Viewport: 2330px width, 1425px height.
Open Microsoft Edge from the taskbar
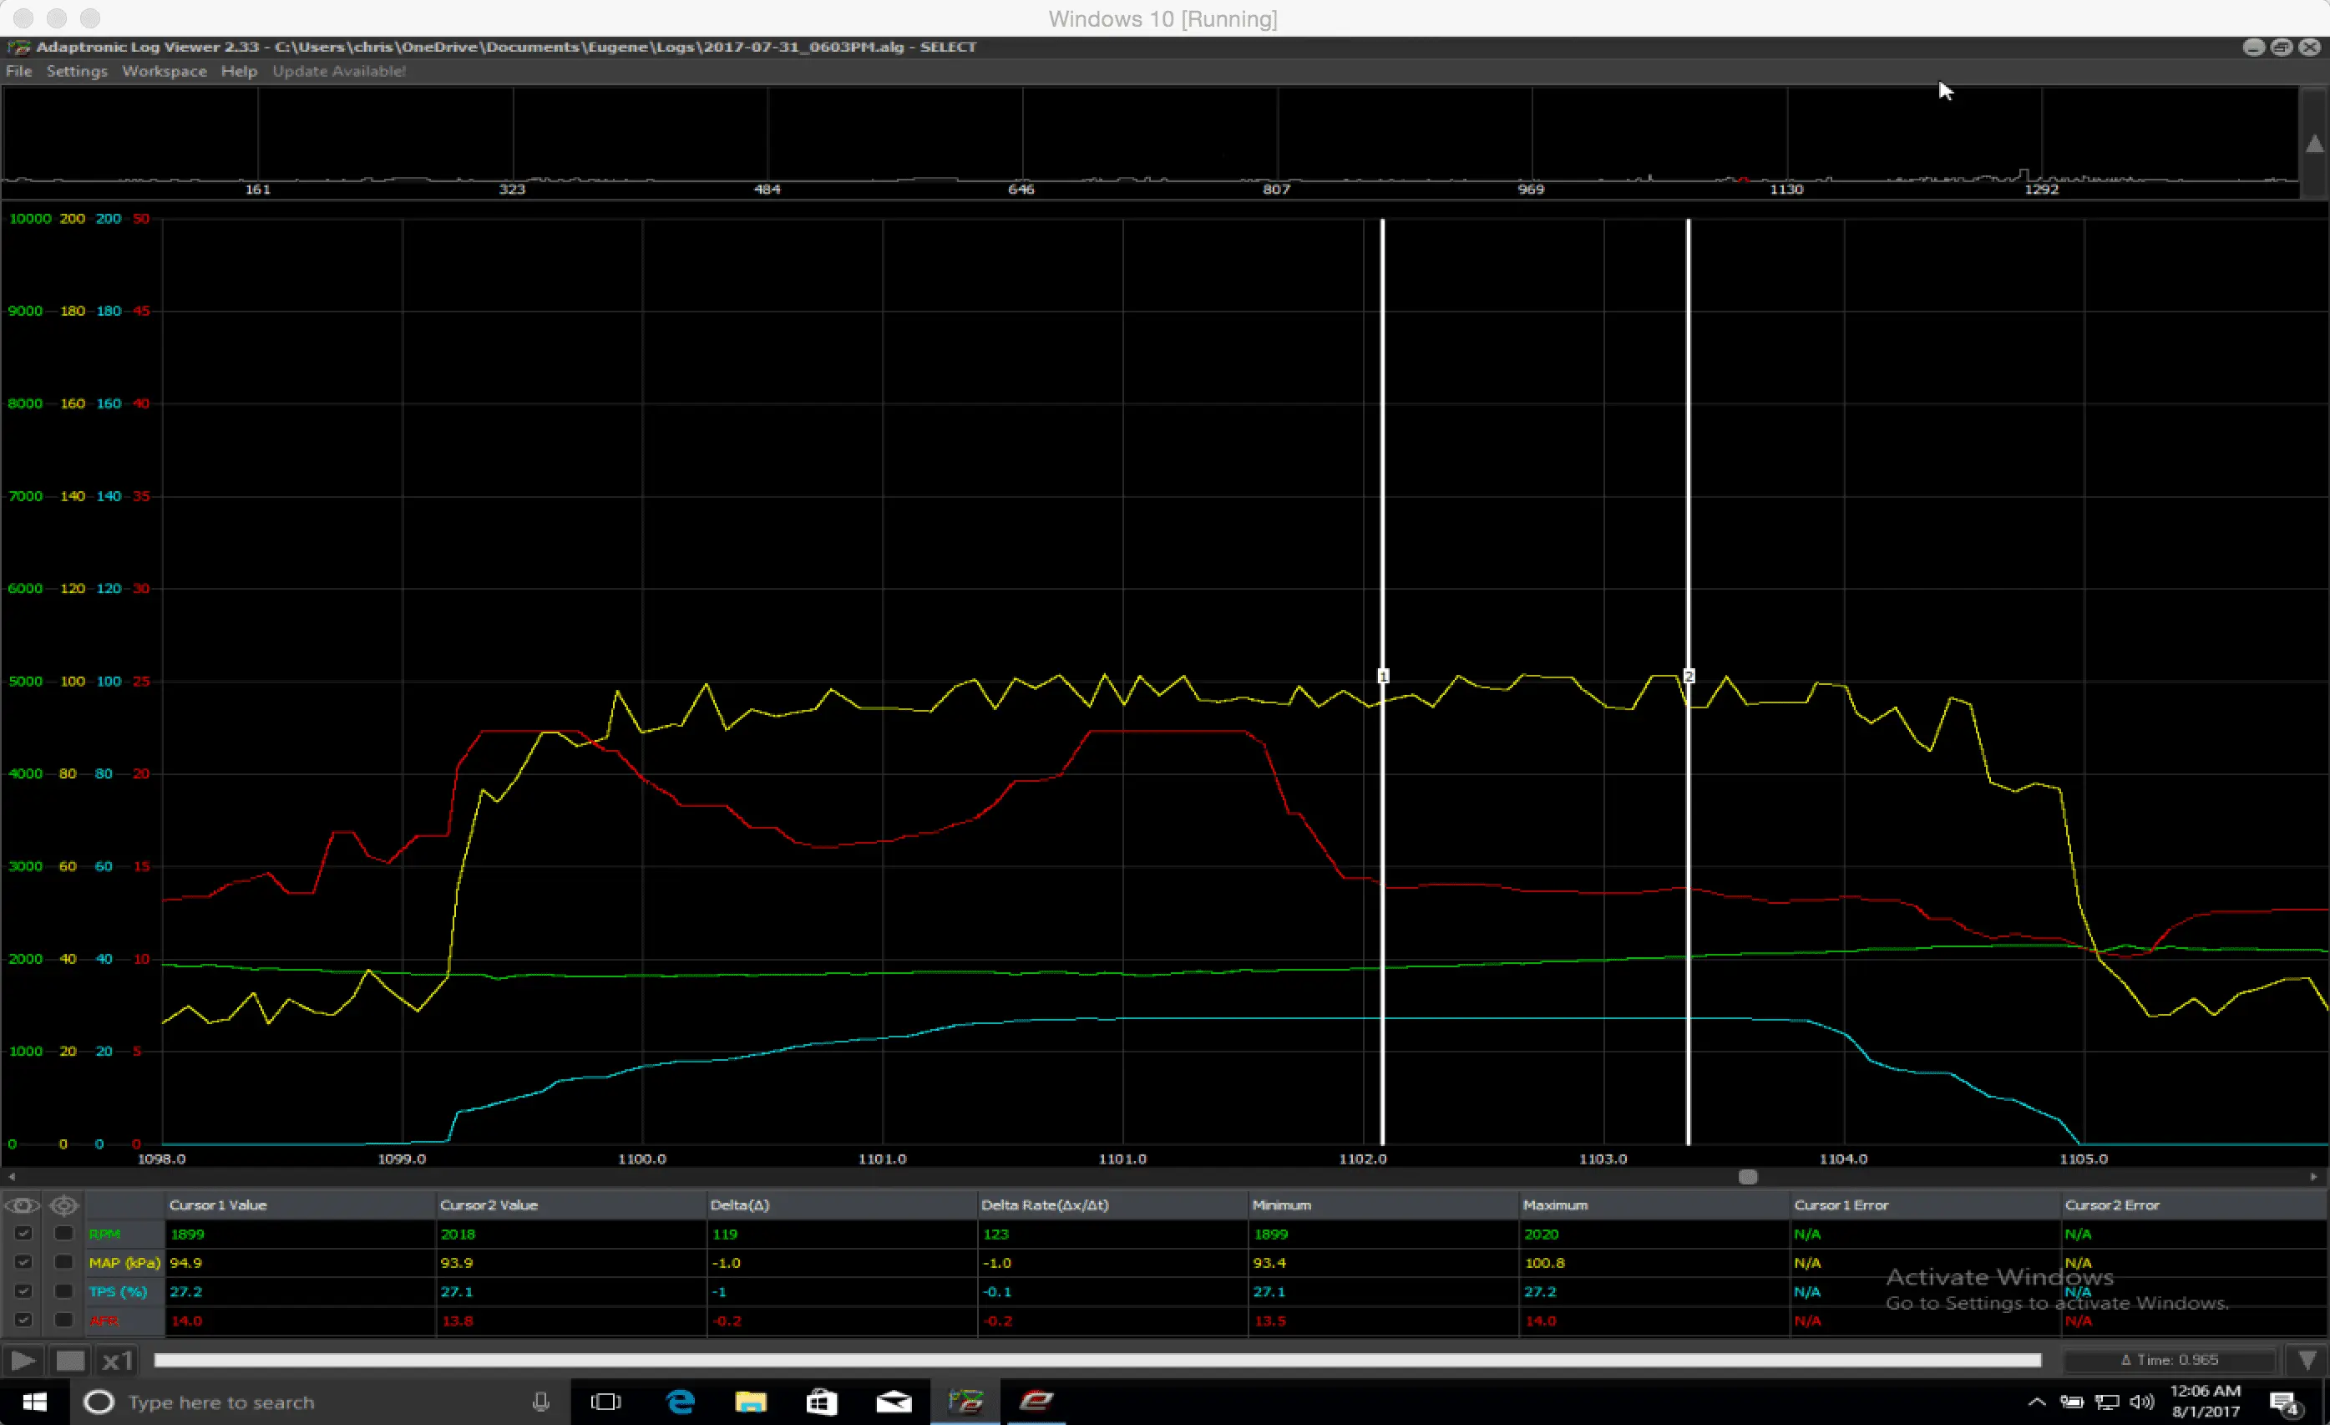click(x=680, y=1402)
